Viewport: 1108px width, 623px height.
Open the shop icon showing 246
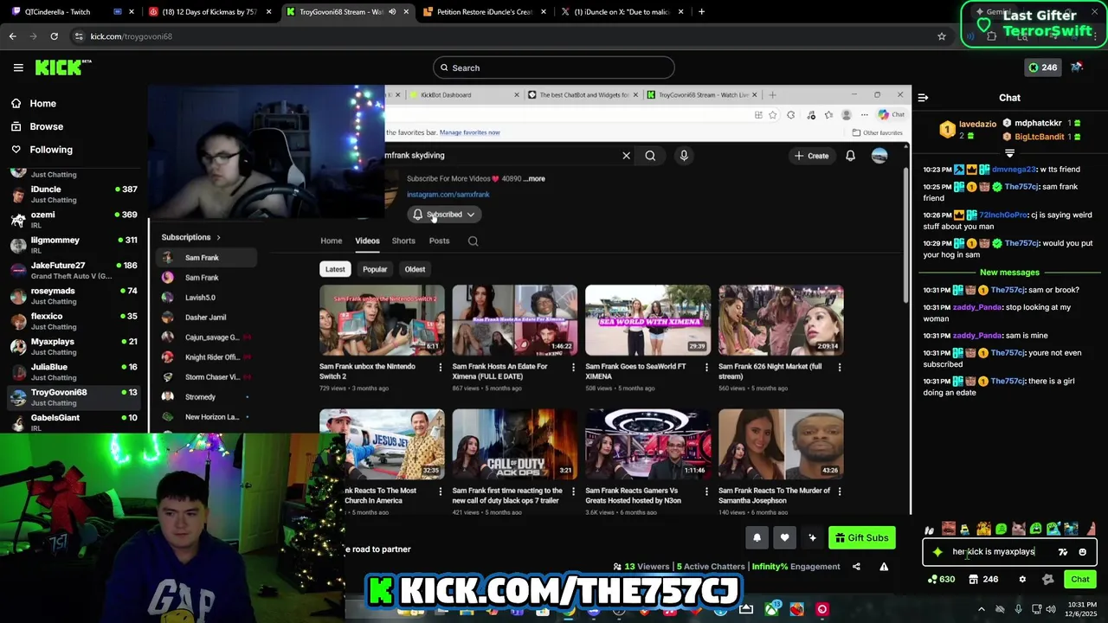984,580
